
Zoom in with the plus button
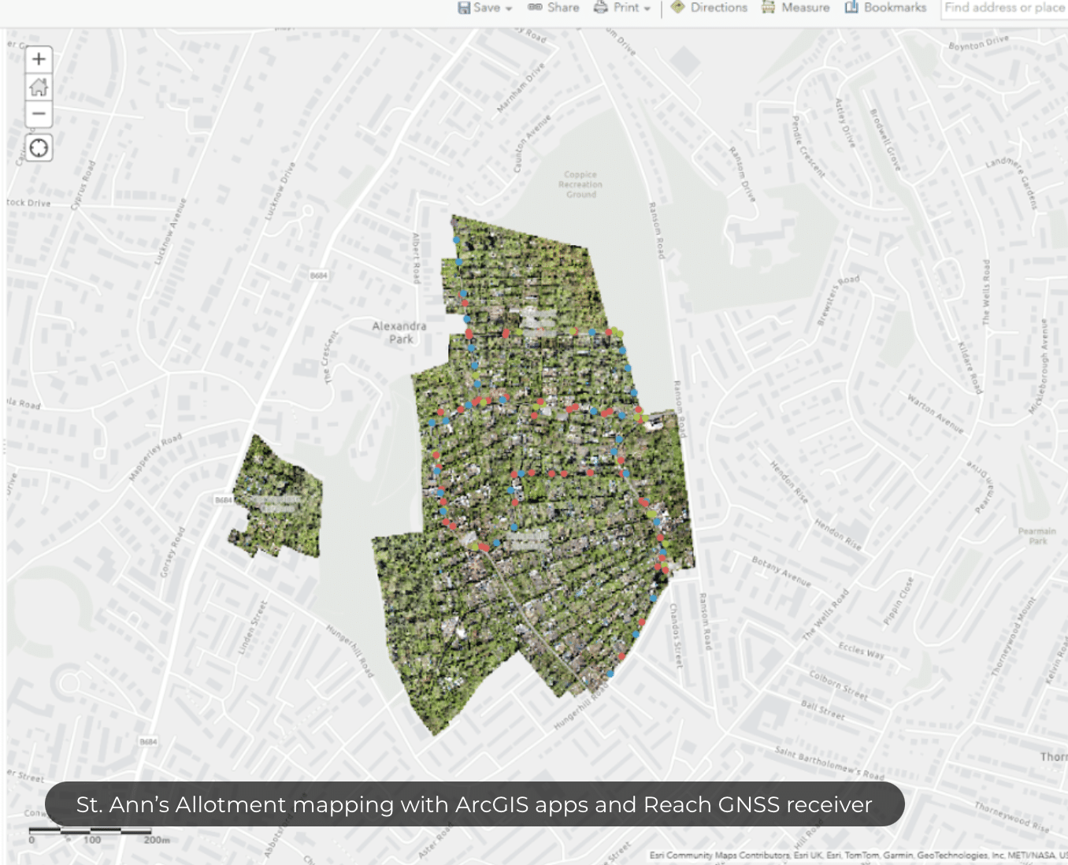tap(39, 59)
